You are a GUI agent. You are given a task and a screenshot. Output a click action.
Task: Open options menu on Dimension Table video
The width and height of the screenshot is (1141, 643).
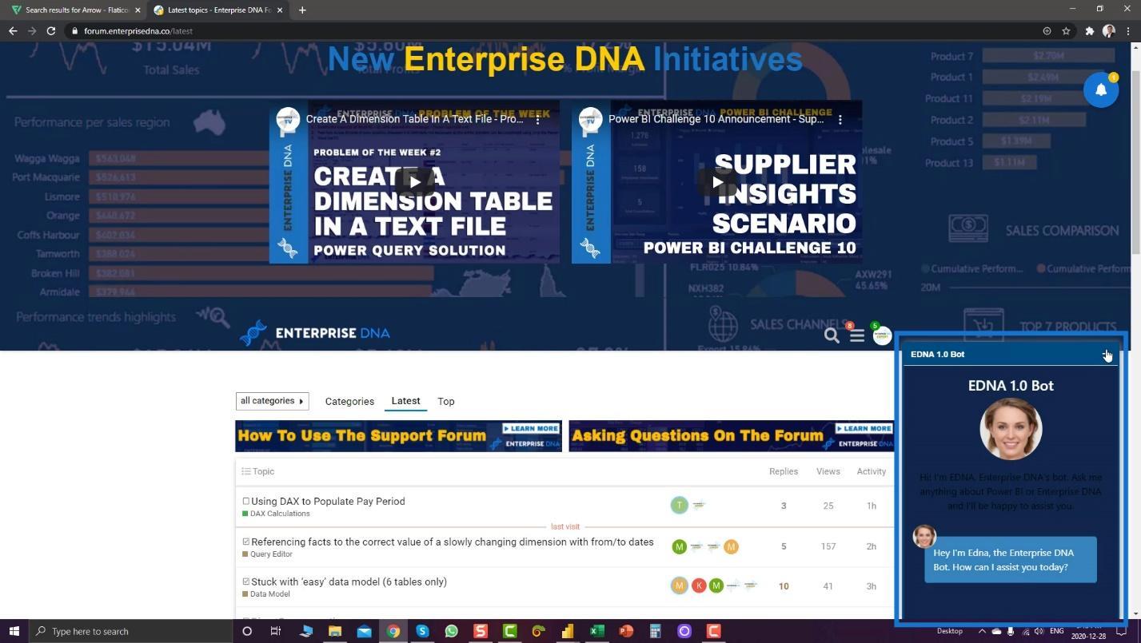[x=538, y=119]
